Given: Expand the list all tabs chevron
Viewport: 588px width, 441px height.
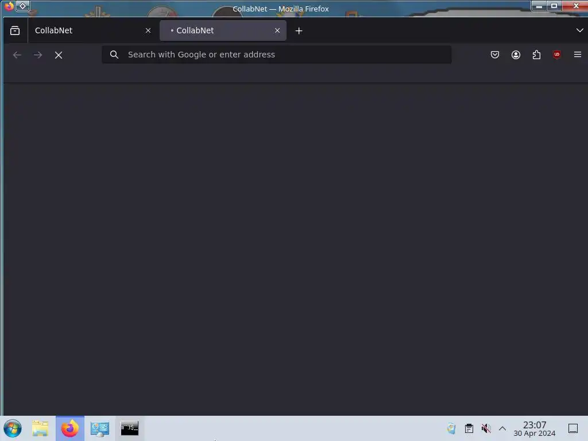Looking at the screenshot, I should (579, 30).
